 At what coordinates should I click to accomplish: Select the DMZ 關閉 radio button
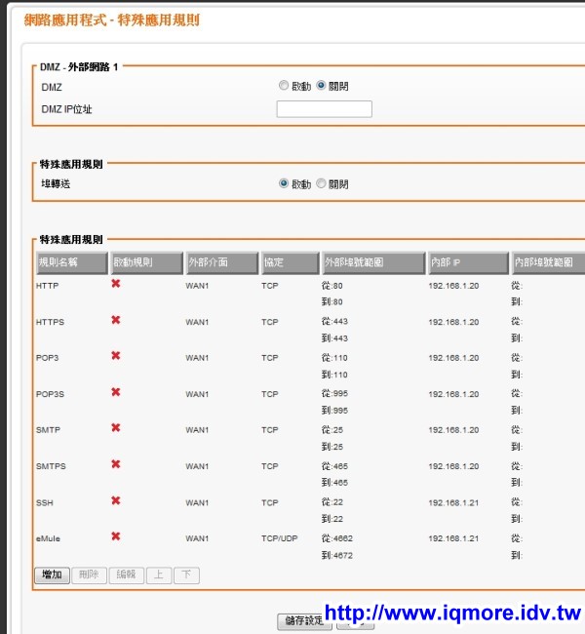coord(321,85)
